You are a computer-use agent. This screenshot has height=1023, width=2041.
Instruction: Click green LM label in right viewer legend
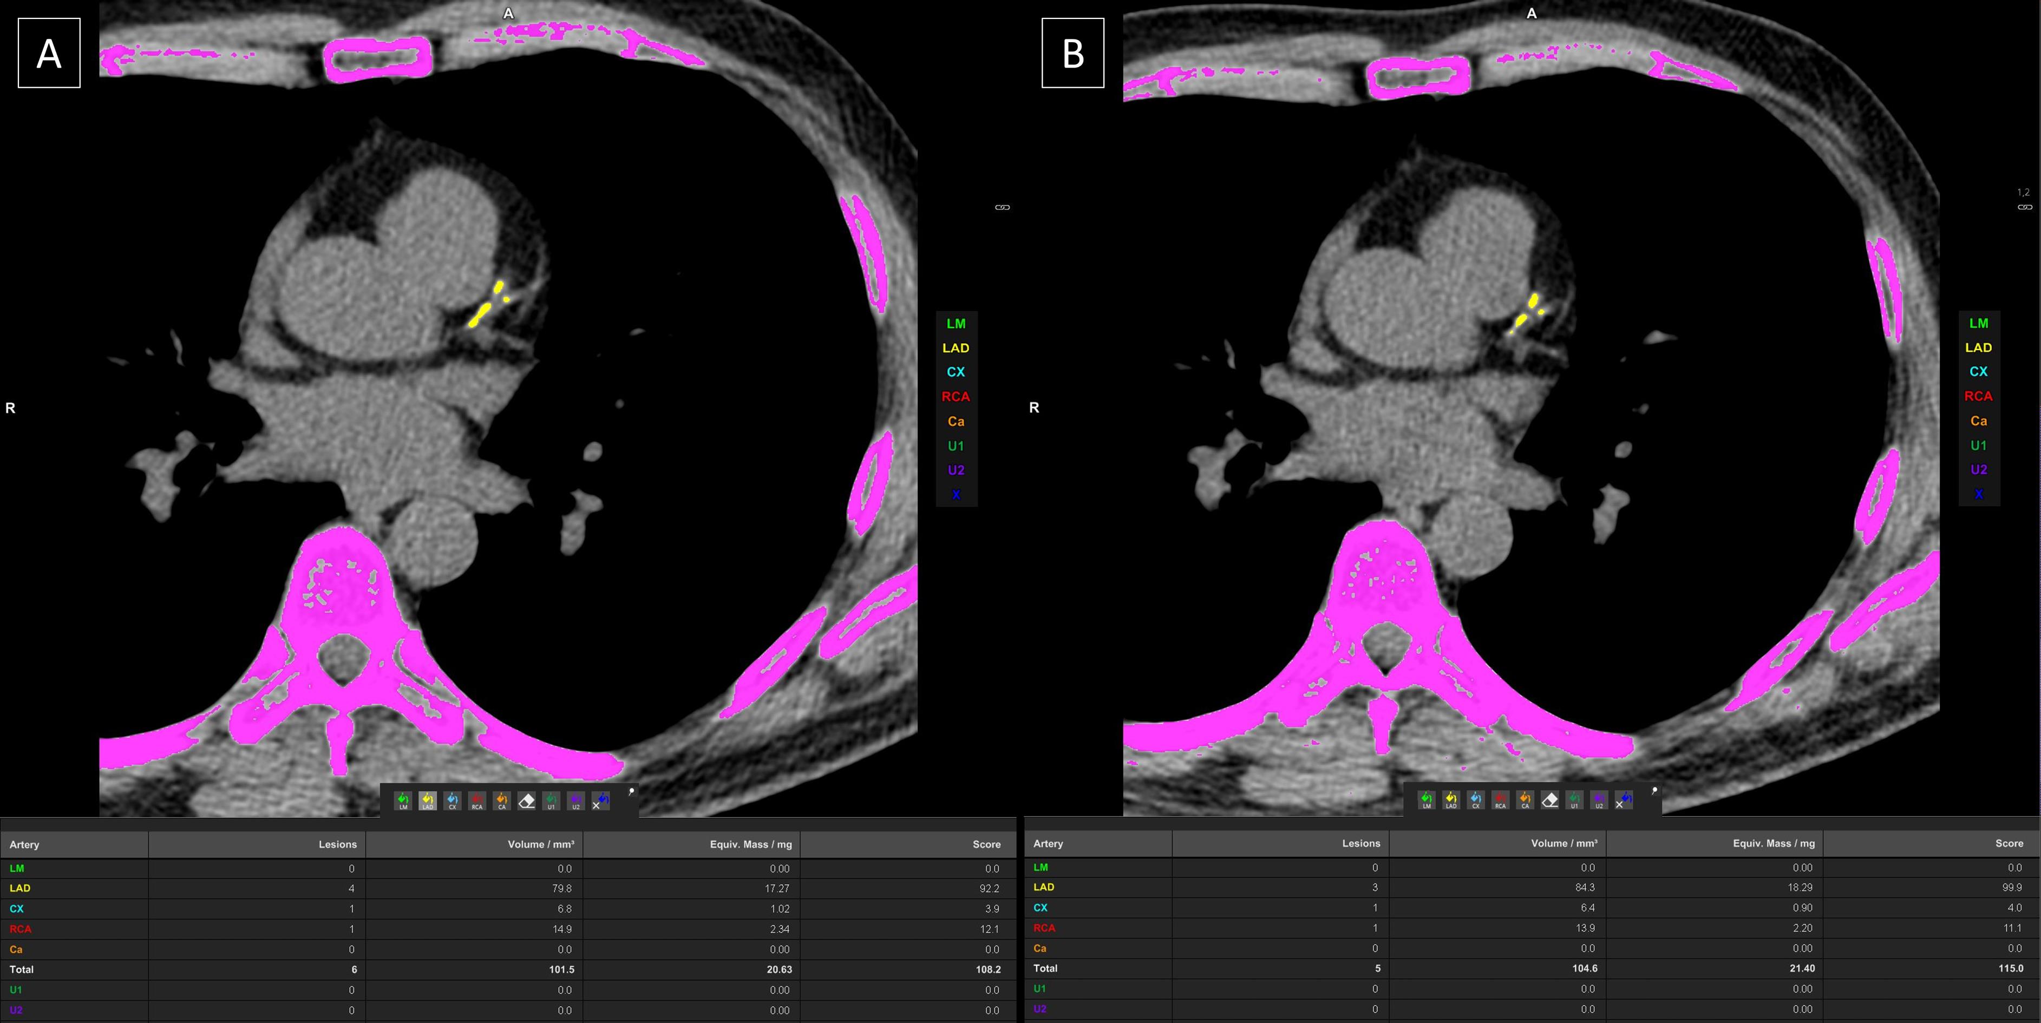point(1979,323)
